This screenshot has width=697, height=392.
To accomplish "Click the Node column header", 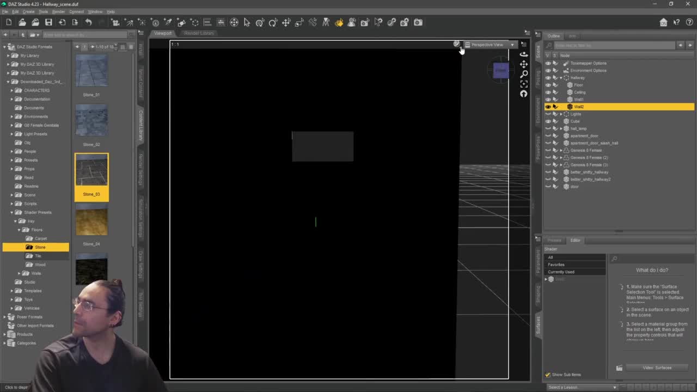I will pyautogui.click(x=565, y=56).
